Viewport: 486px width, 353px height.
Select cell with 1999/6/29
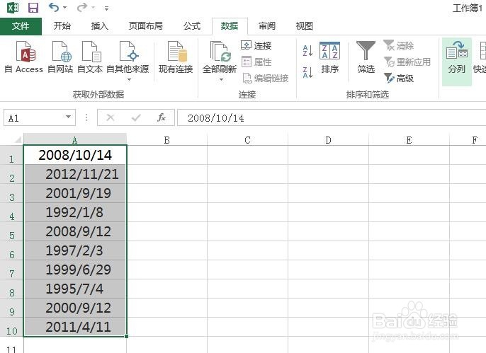75,270
